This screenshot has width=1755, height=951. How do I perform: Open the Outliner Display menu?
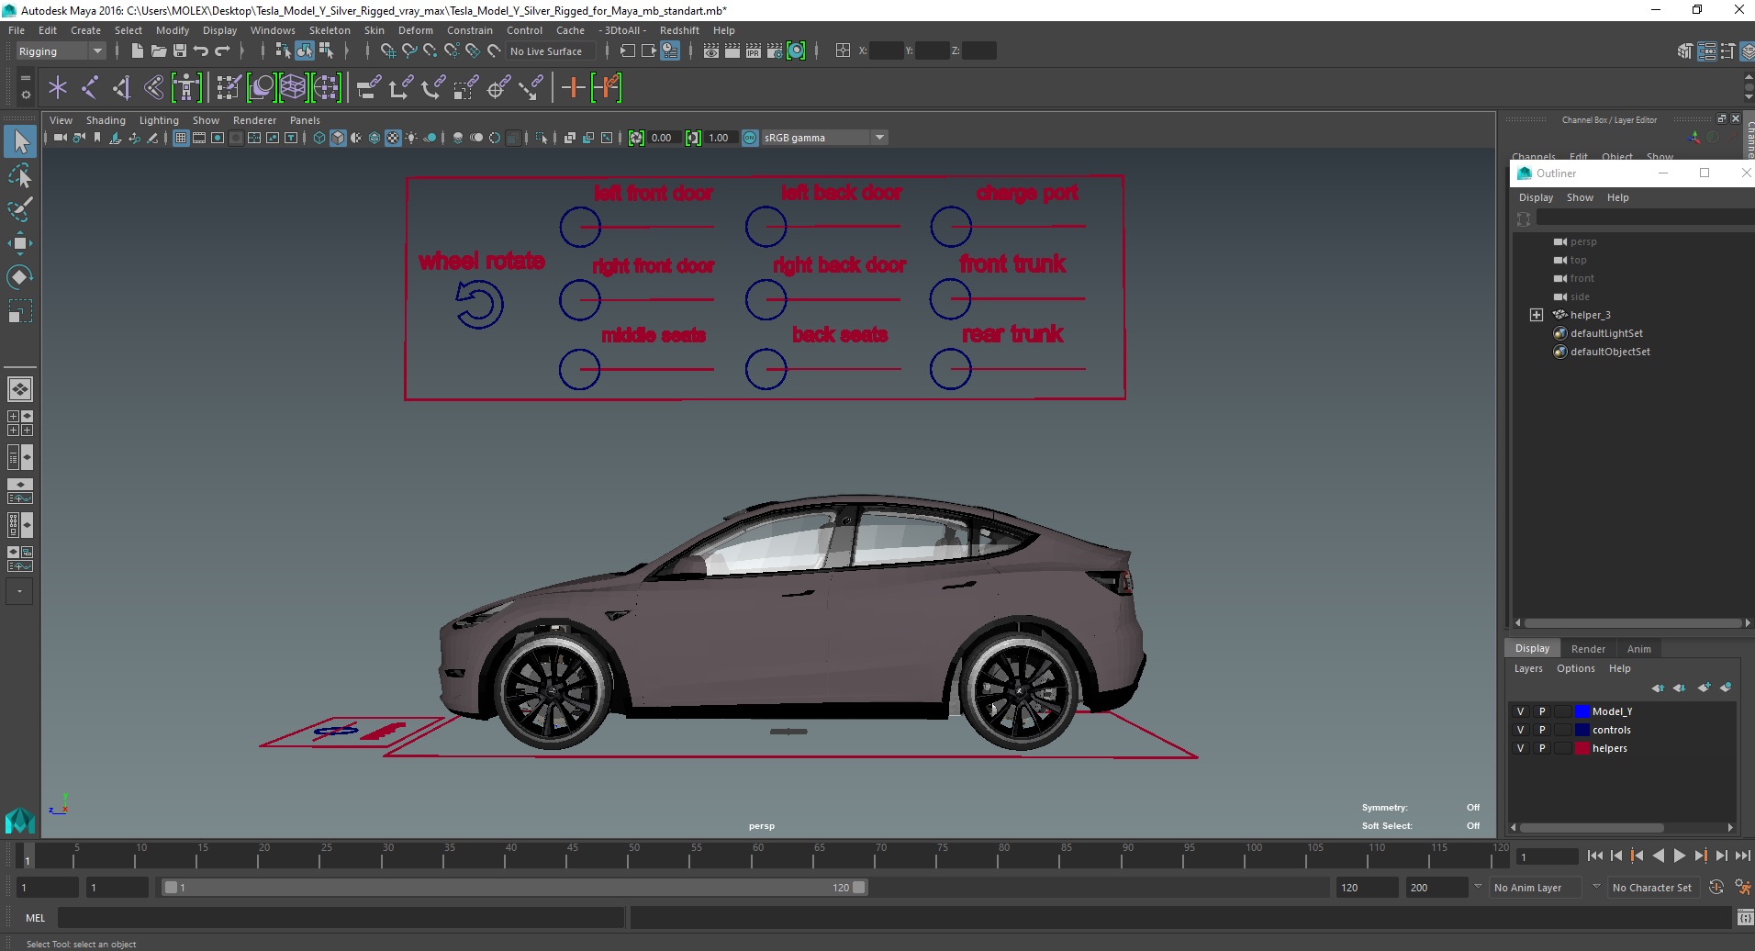[x=1536, y=197]
